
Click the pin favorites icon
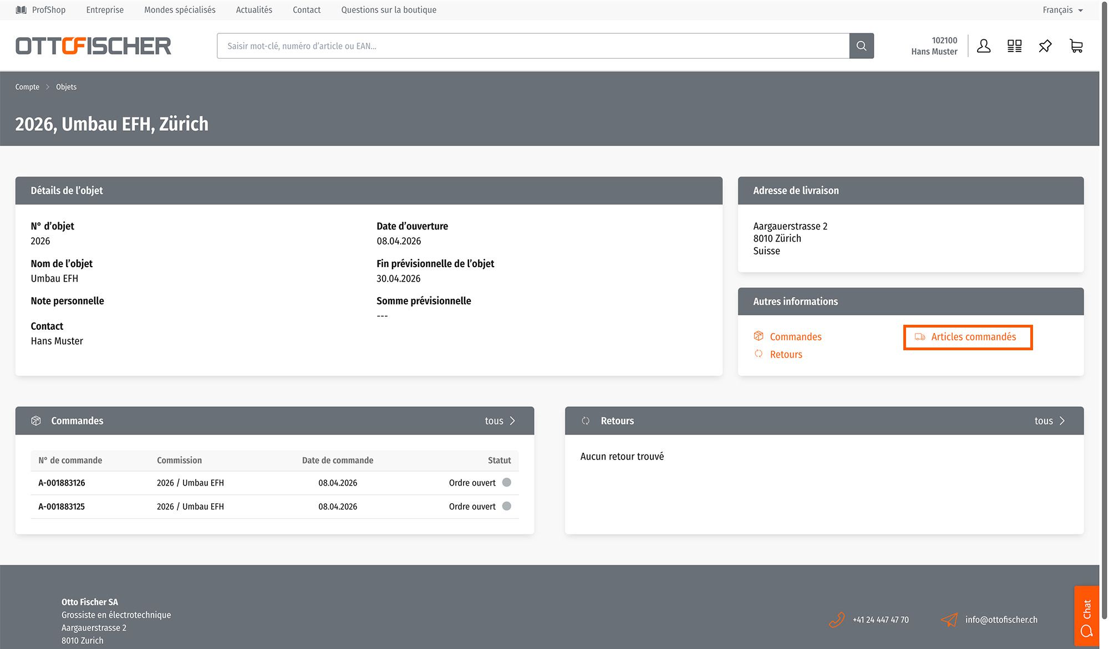[x=1045, y=46]
